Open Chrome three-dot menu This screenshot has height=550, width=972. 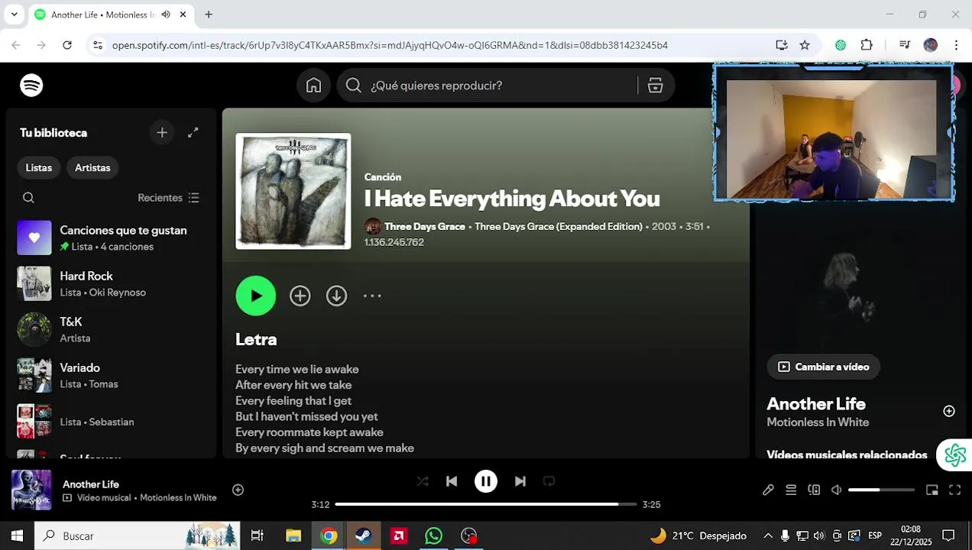click(x=956, y=45)
